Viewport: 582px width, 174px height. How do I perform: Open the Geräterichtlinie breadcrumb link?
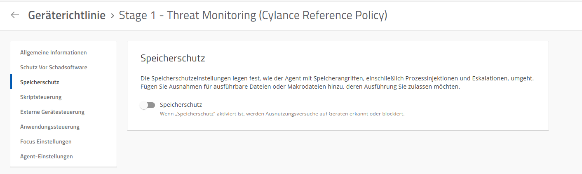pyautogui.click(x=67, y=16)
